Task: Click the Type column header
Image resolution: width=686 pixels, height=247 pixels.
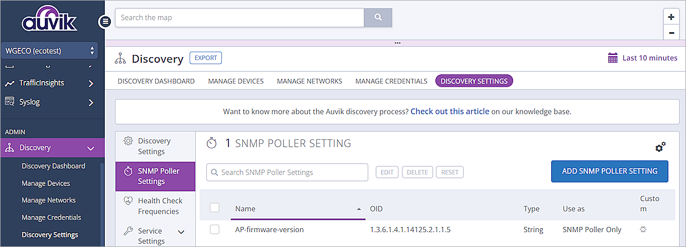Action: click(x=531, y=209)
